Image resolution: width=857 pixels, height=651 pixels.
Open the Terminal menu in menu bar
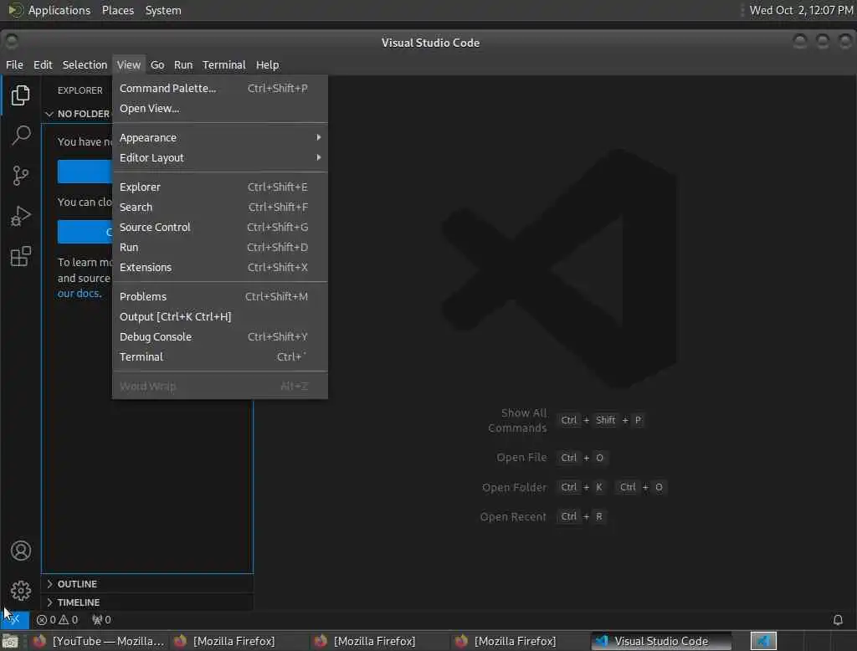pyautogui.click(x=224, y=64)
